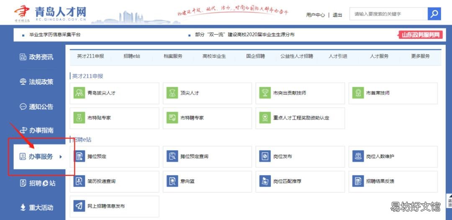Click the 岗位人数维护 blue icon
This screenshot has width=452, height=220.
click(x=358, y=156)
